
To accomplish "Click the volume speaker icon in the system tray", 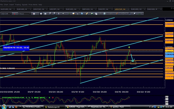I will coord(163,107).
